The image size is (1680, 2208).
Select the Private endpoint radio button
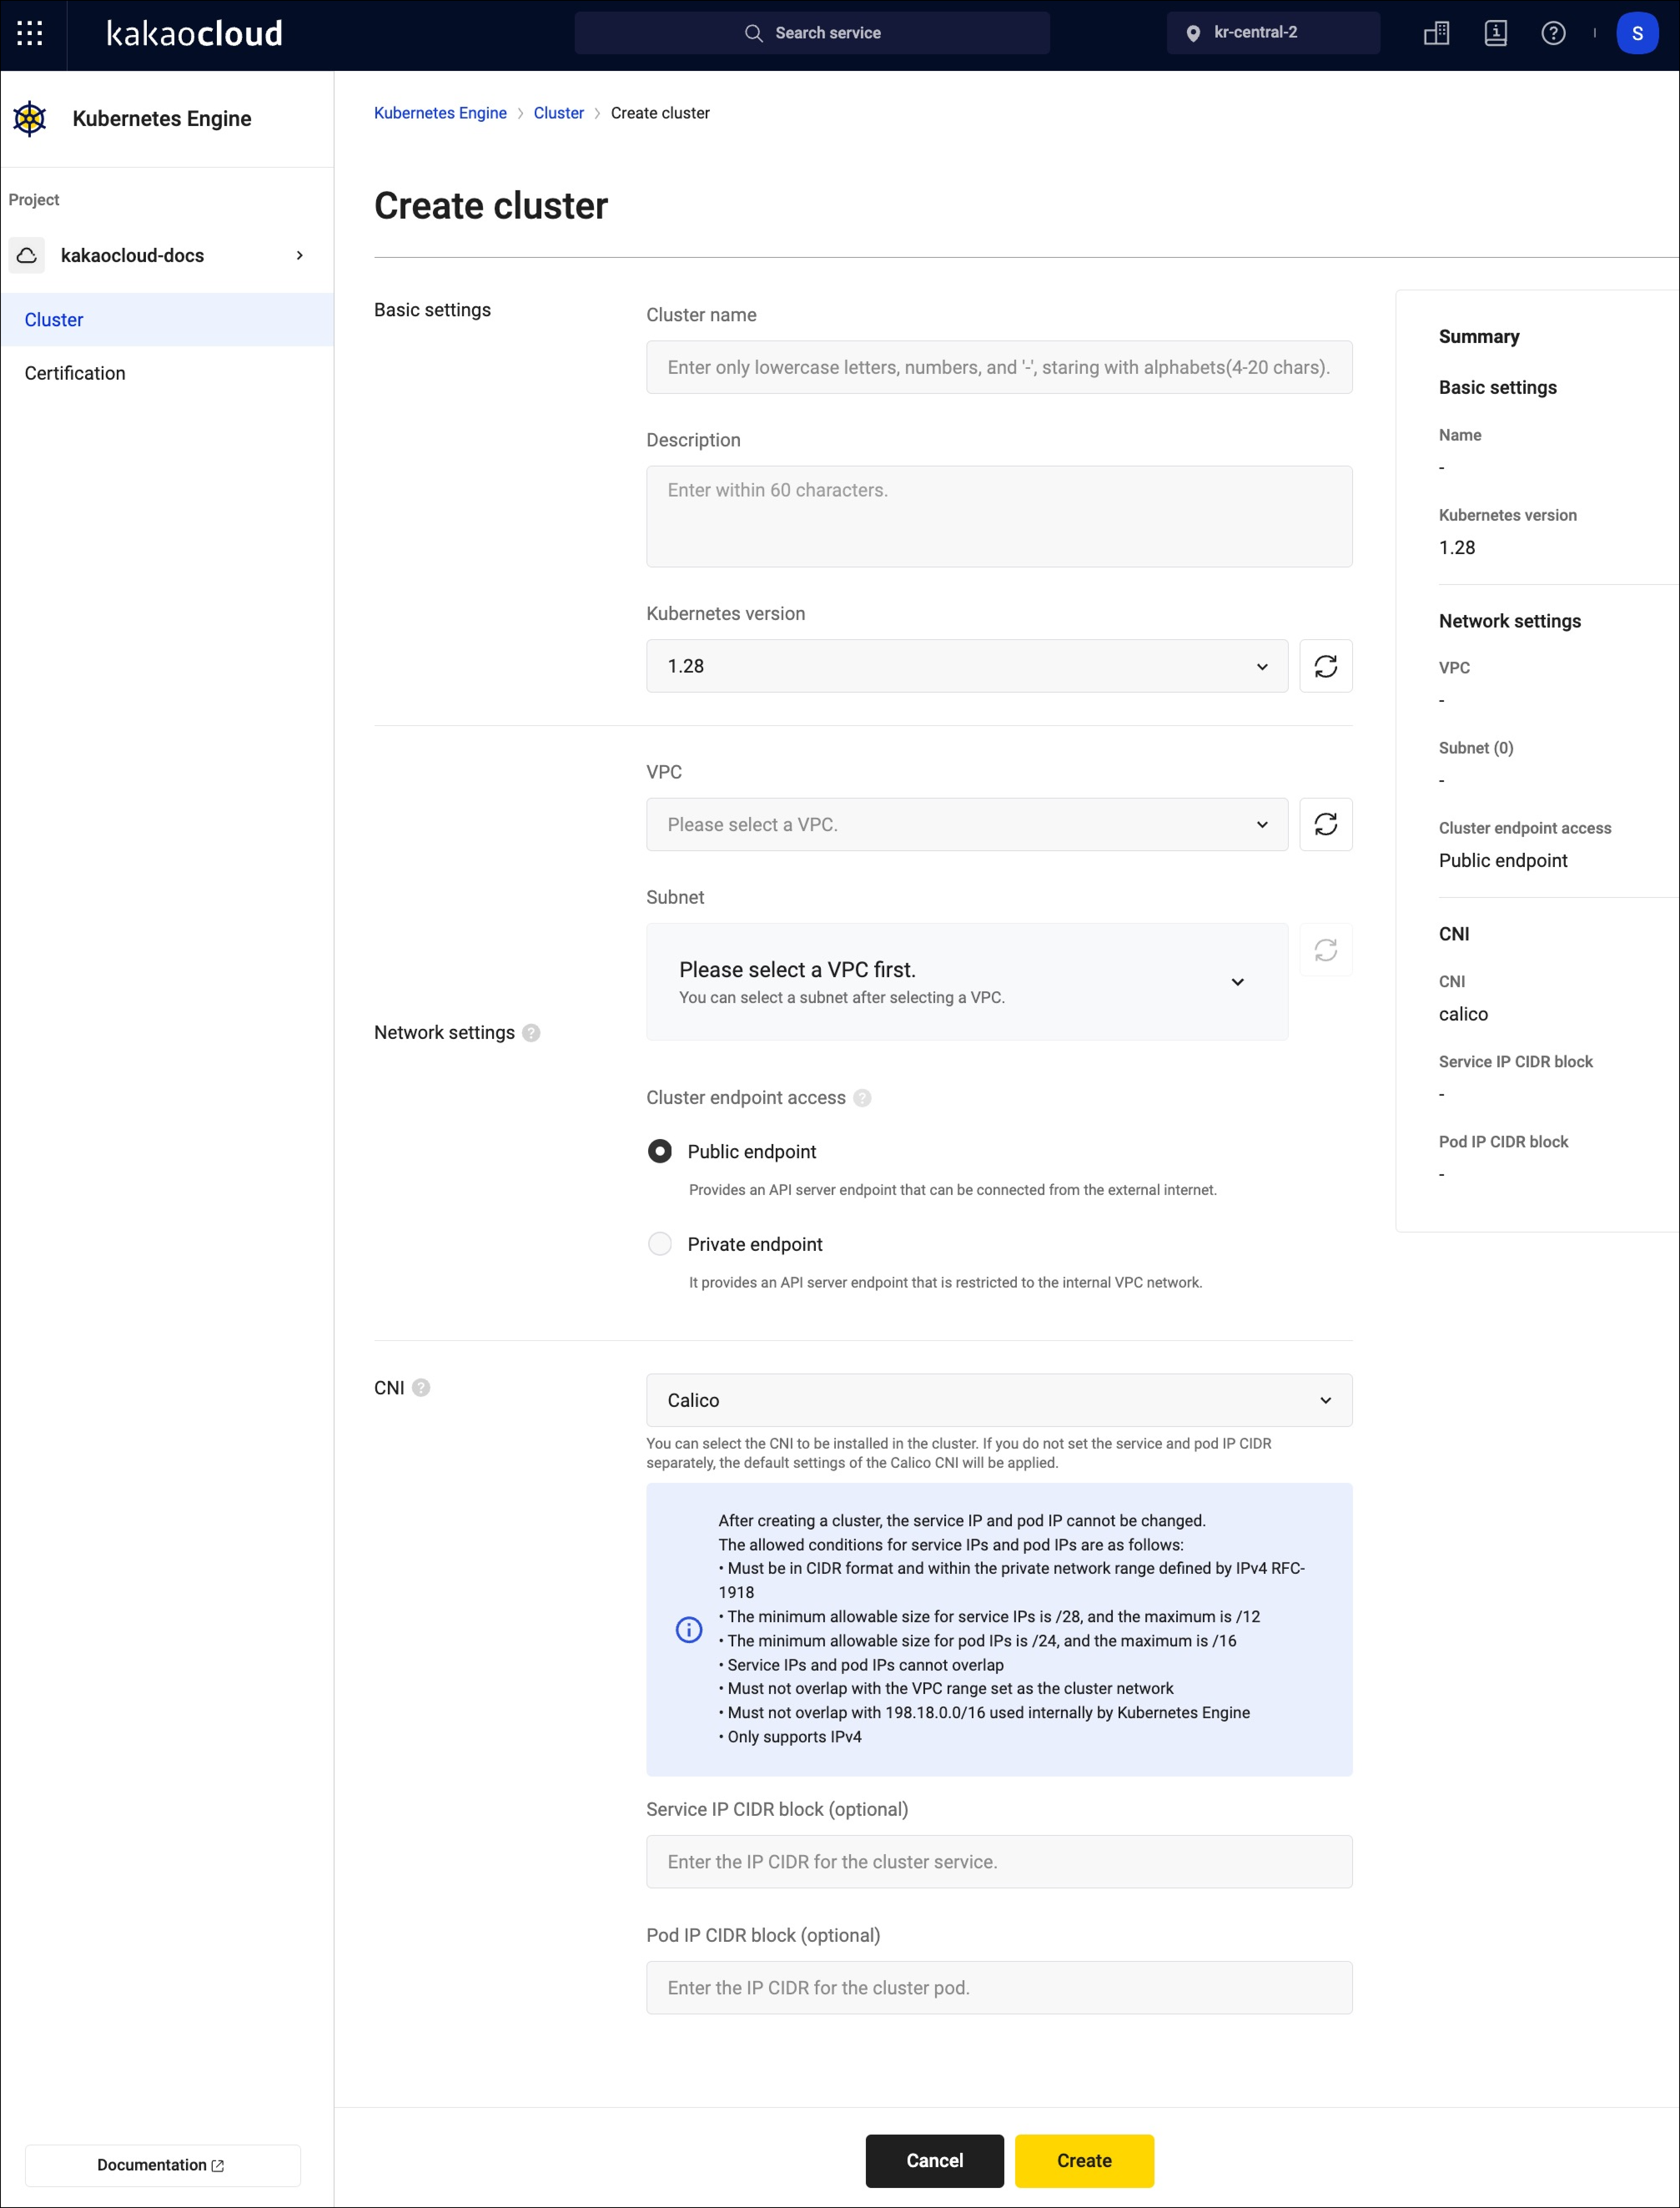(x=660, y=1243)
